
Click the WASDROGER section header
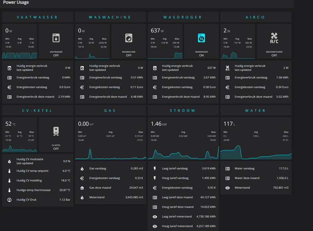tap(183, 17)
